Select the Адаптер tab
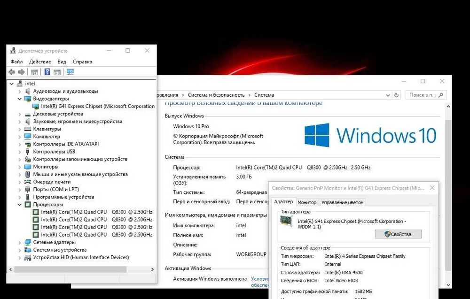 [283, 202]
